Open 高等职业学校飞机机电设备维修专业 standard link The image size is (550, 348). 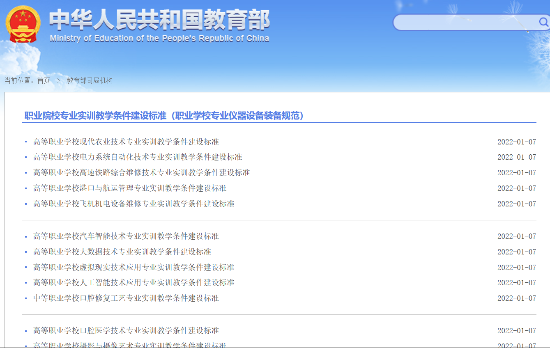(134, 204)
